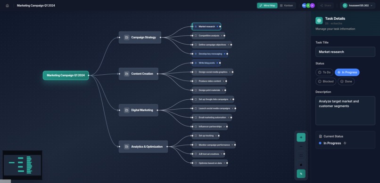Click Campaign Strategy node's right connector handle
Screen dimensions: 380x183
[161, 38]
